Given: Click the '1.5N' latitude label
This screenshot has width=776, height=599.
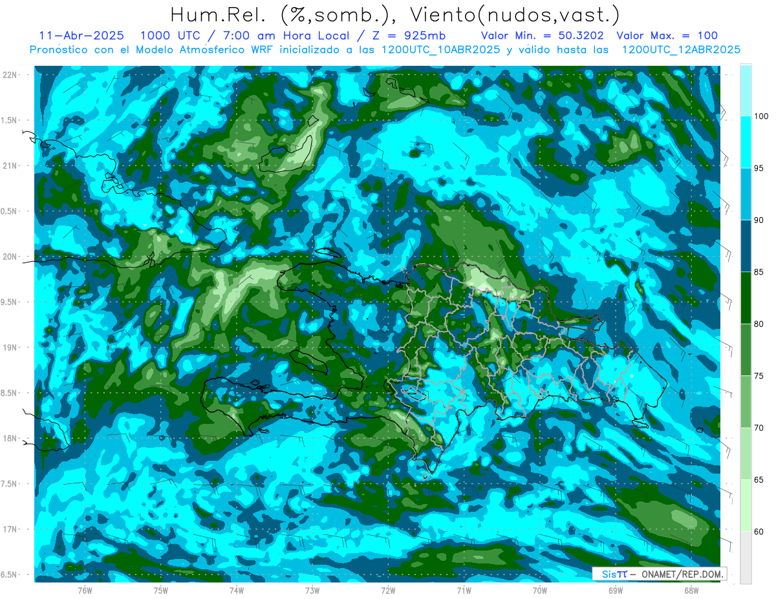Looking at the screenshot, I should pos(10,120).
